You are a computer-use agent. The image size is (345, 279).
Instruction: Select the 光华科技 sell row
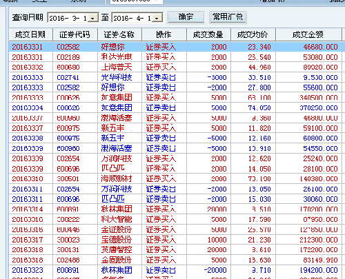(175, 77)
